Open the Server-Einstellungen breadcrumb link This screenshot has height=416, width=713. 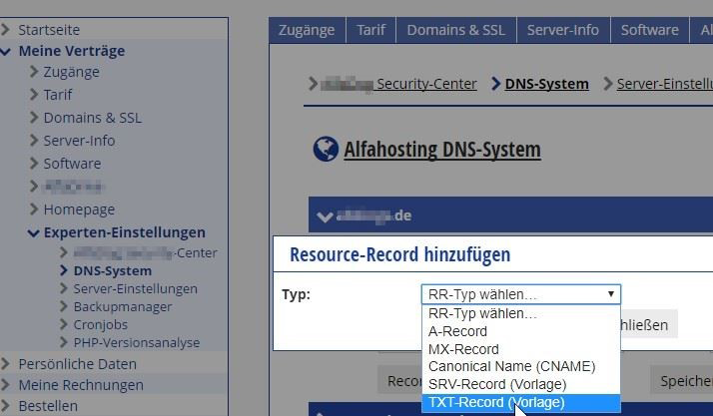point(665,84)
